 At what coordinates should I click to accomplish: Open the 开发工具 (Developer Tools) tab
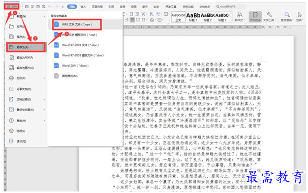pos(171,7)
